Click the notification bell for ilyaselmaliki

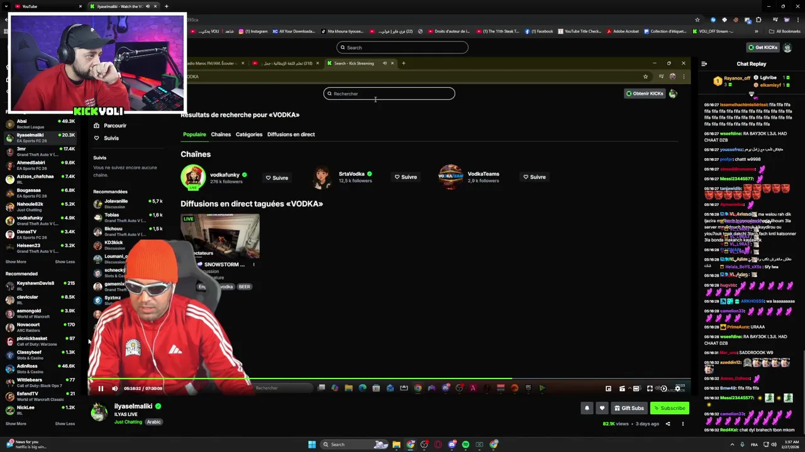pos(587,408)
